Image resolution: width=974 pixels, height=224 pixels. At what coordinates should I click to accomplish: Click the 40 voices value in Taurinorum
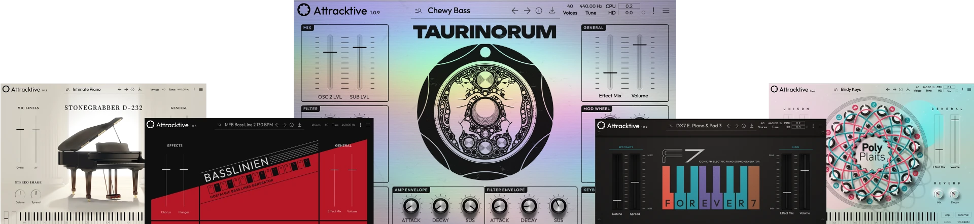pyautogui.click(x=570, y=7)
